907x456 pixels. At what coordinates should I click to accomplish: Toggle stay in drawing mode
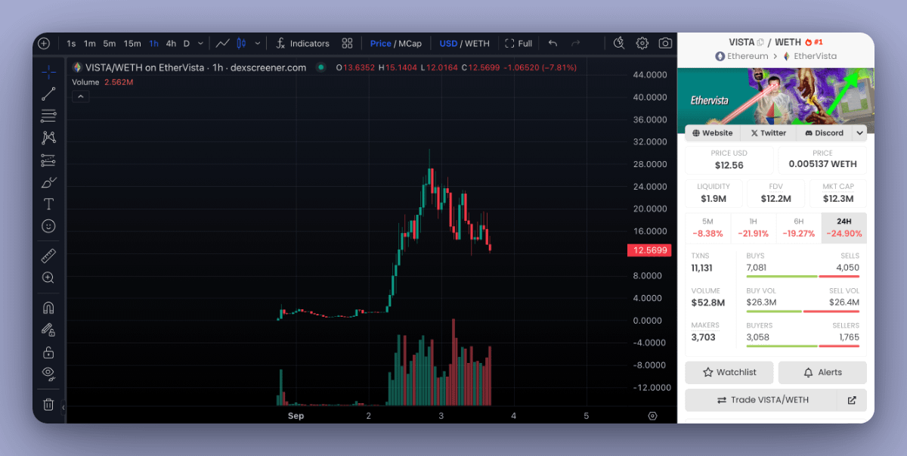[x=48, y=330]
